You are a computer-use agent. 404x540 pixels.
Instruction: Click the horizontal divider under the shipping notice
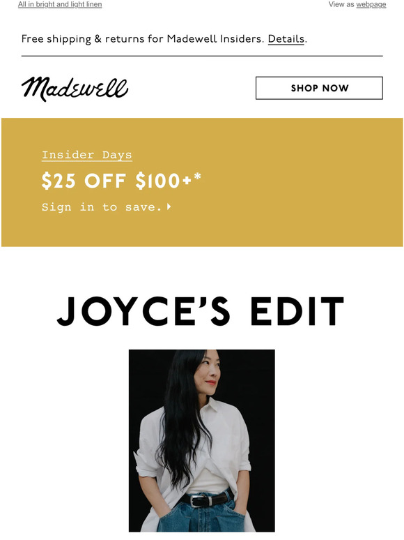[x=202, y=56]
